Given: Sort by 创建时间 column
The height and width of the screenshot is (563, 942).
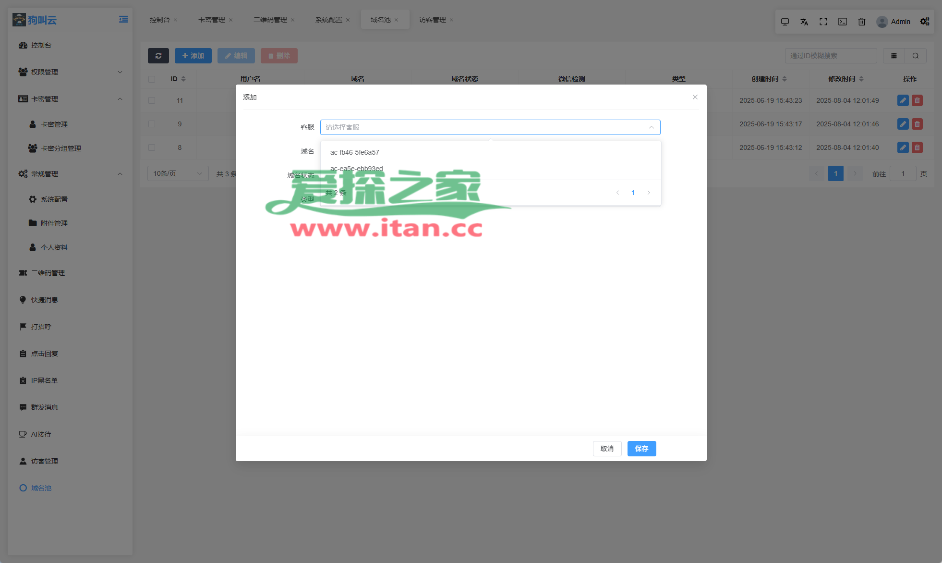Looking at the screenshot, I should pos(785,79).
